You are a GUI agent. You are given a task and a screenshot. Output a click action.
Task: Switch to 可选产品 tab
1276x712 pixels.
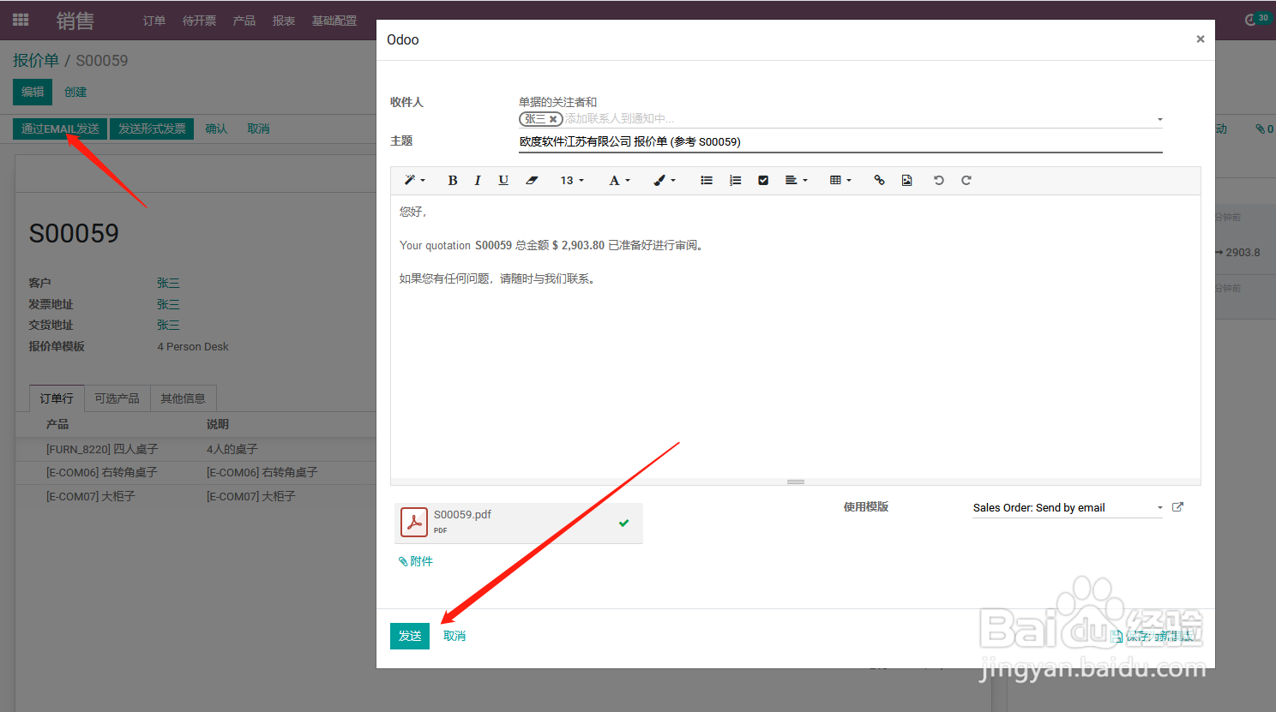(x=117, y=398)
